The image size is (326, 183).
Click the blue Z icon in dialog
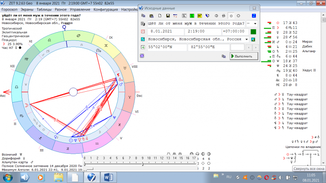coord(254,15)
